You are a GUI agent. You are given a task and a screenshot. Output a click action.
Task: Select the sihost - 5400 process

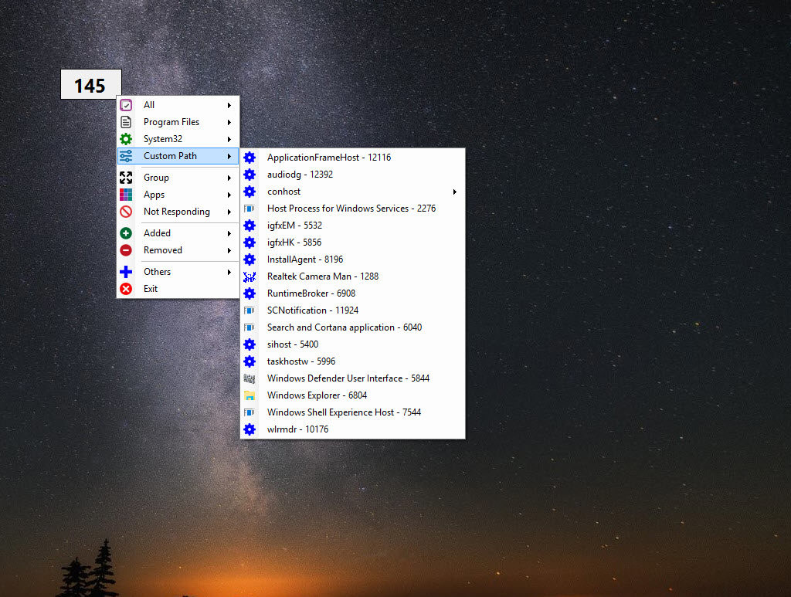pyautogui.click(x=352, y=344)
